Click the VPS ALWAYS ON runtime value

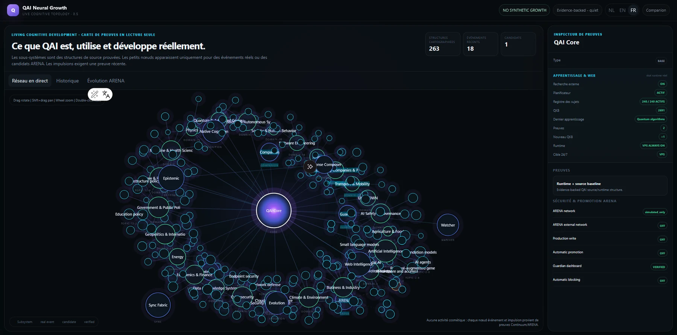[x=654, y=145]
